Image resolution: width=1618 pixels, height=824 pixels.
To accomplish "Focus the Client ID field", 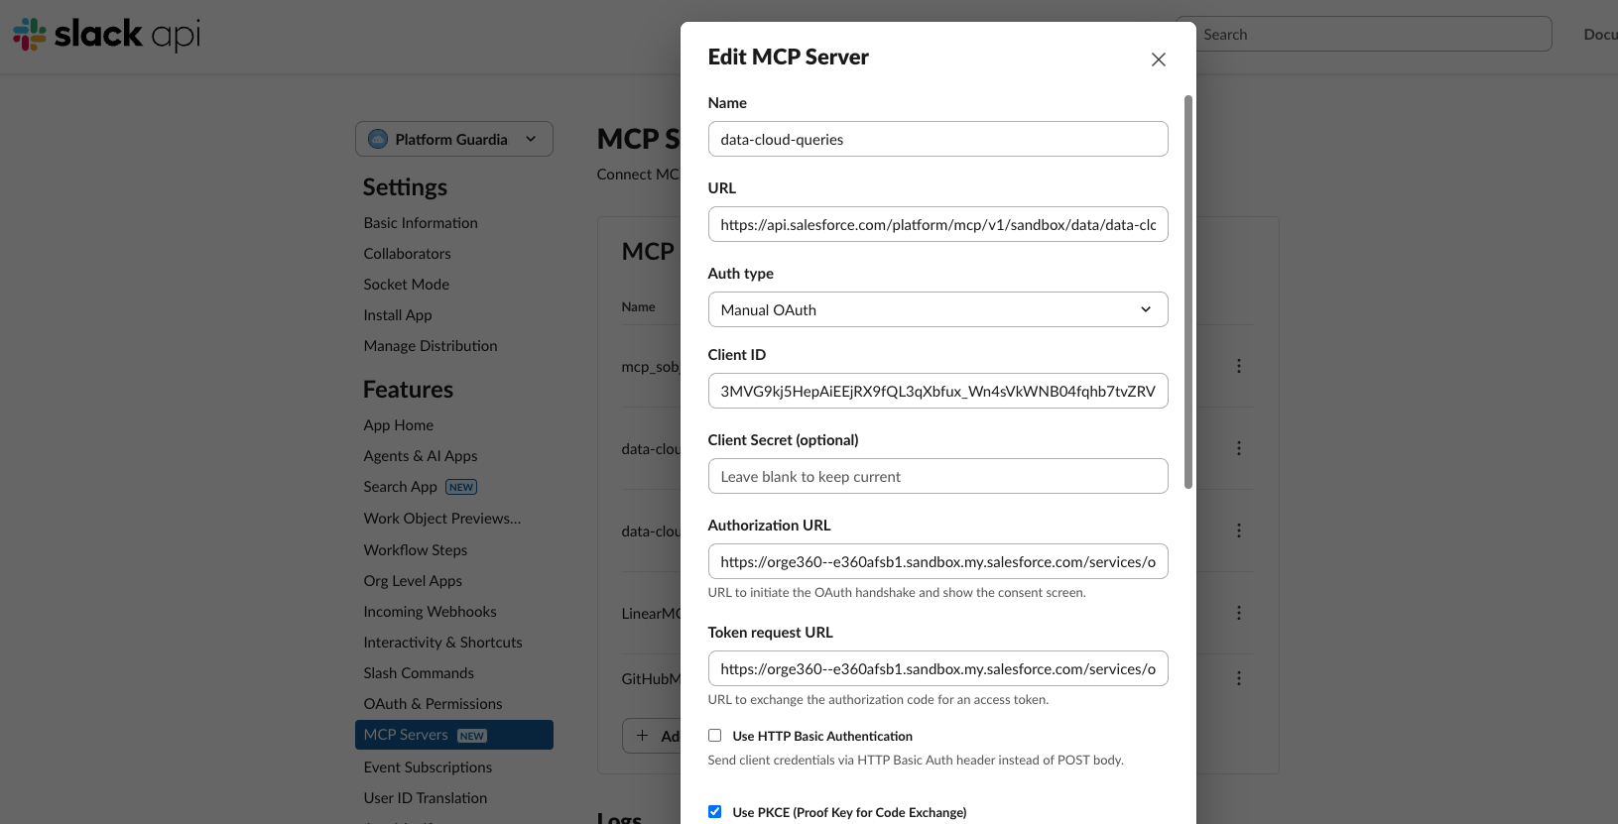I will click(937, 391).
